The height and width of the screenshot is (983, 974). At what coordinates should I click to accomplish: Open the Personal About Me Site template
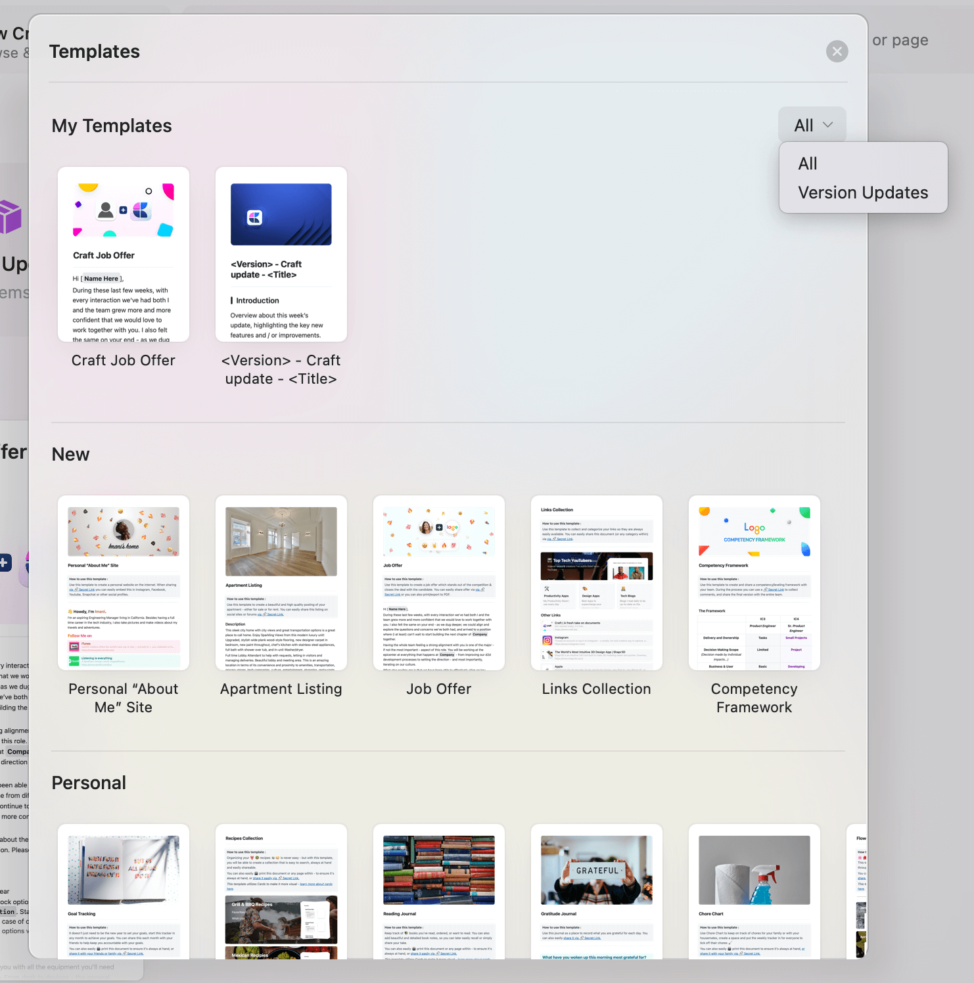pos(123,582)
